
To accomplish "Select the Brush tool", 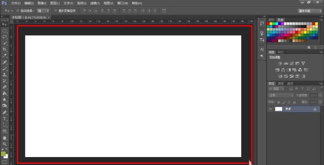I will pyautogui.click(x=5, y=68).
